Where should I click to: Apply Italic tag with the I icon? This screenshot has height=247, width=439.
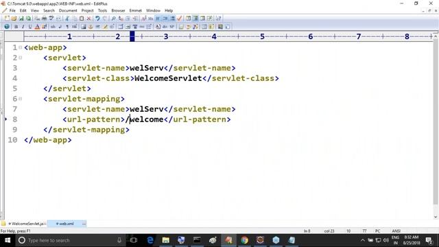(23, 27)
